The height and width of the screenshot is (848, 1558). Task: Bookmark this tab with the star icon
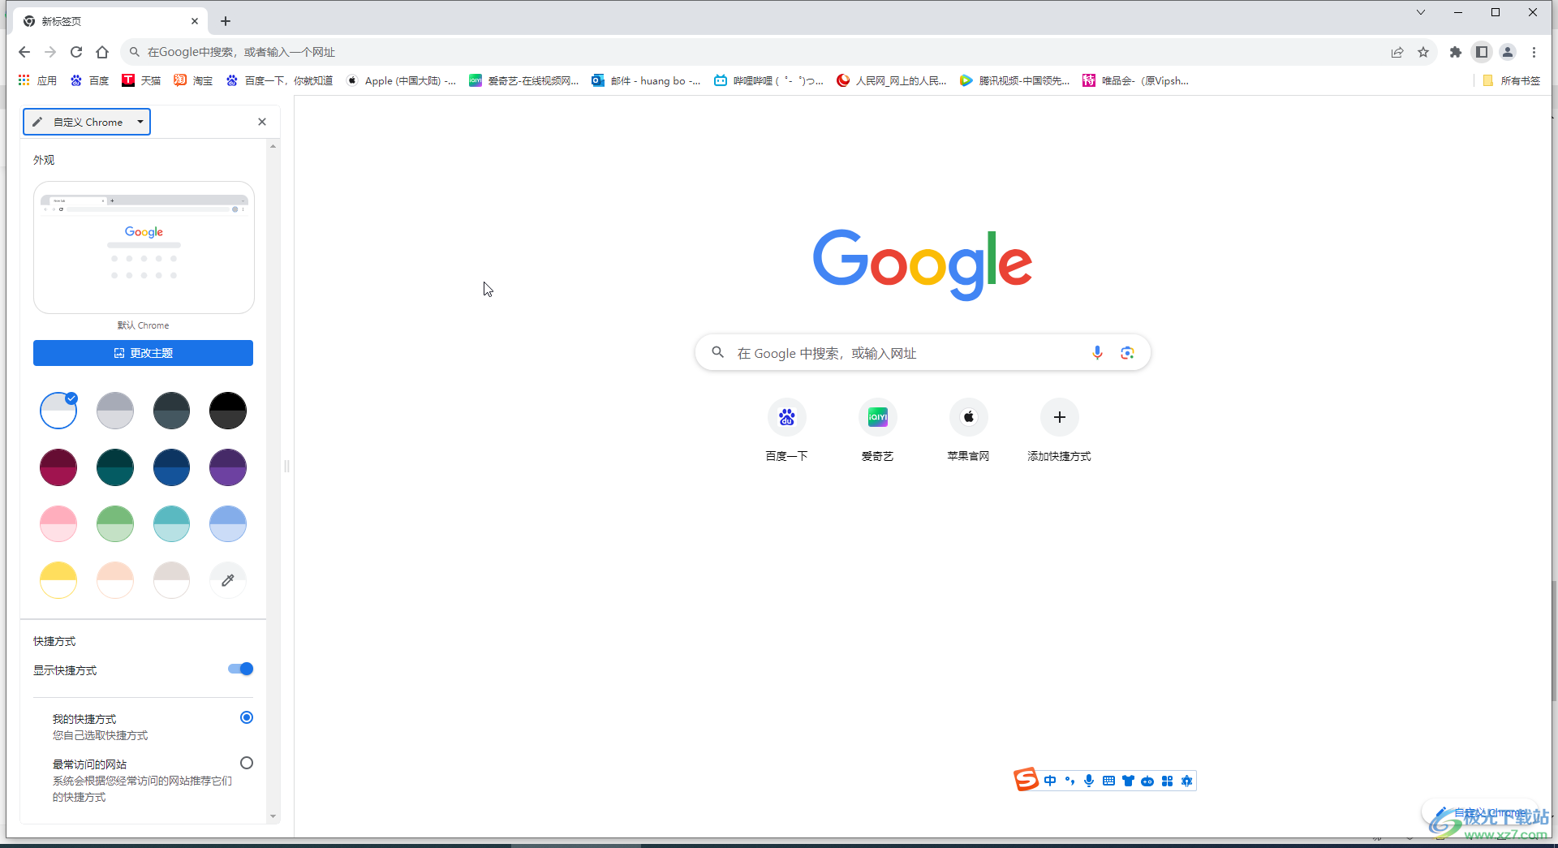pyautogui.click(x=1423, y=52)
